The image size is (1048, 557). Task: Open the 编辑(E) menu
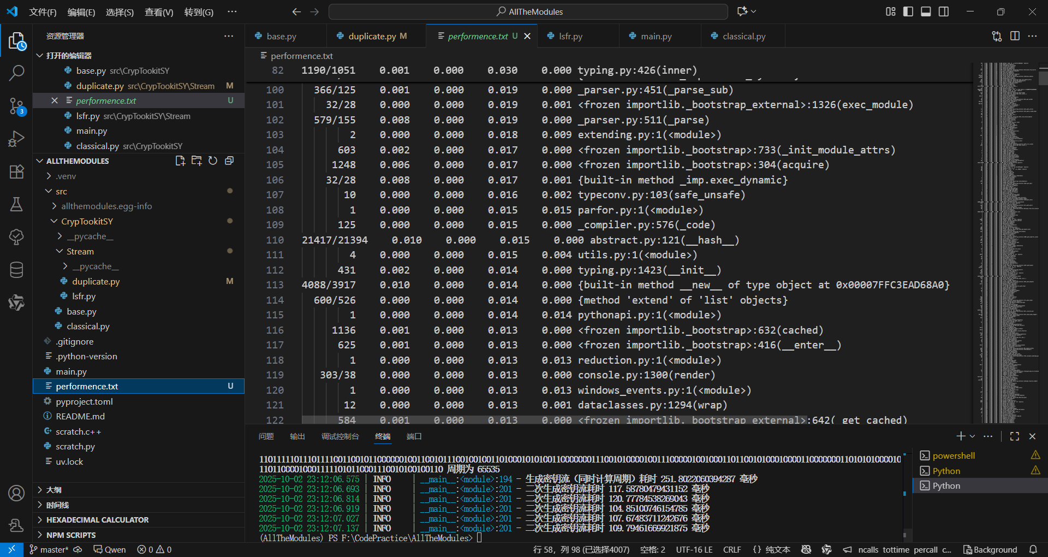click(x=81, y=12)
